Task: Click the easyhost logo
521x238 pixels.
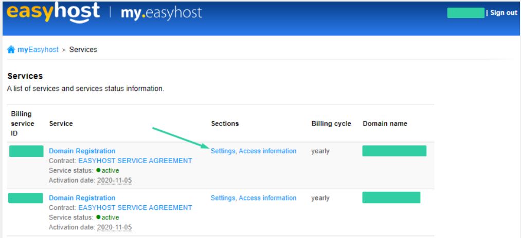Action: click(x=53, y=13)
